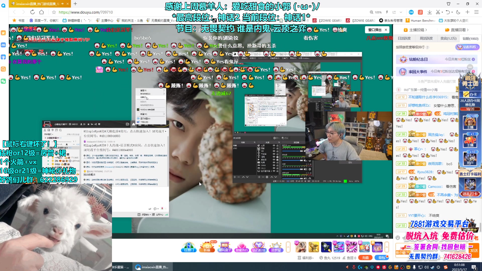
Task: Click help icon beside 按照亲密度等级排行
Action: [x=428, y=47]
